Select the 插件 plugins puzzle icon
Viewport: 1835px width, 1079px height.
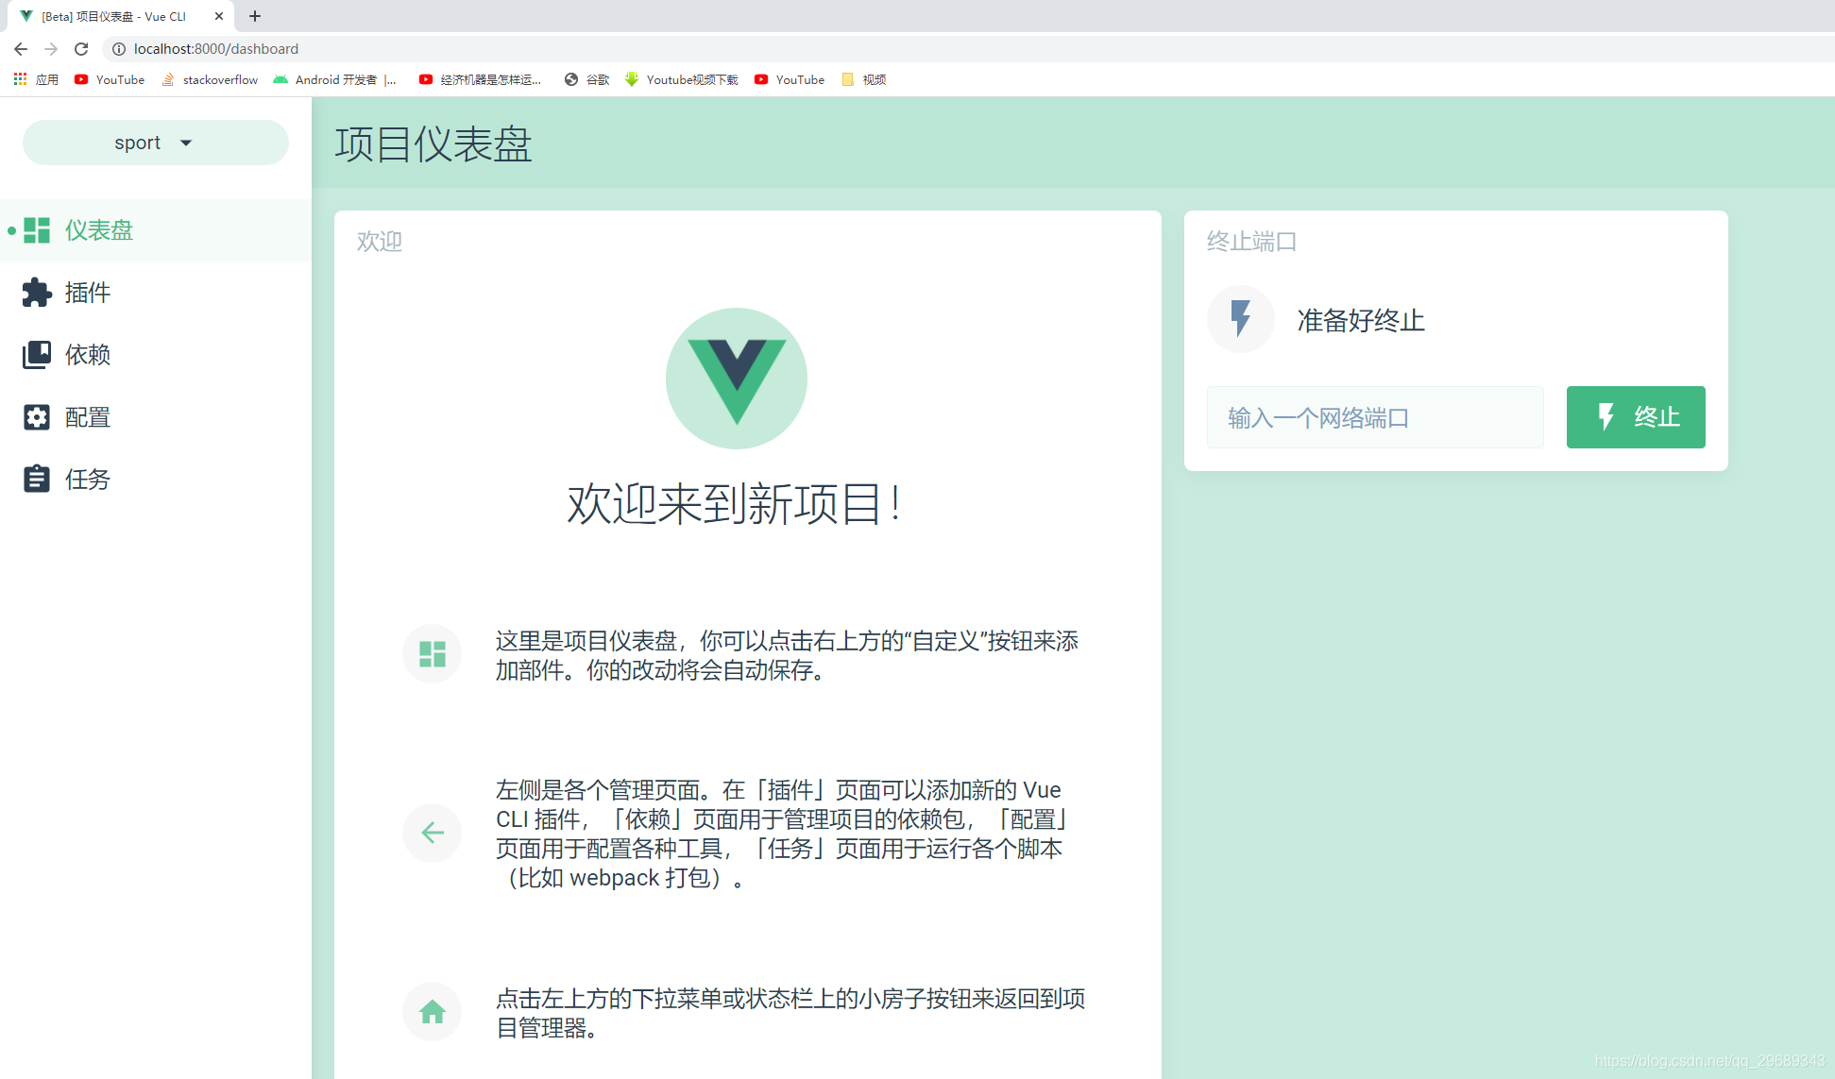coord(36,292)
